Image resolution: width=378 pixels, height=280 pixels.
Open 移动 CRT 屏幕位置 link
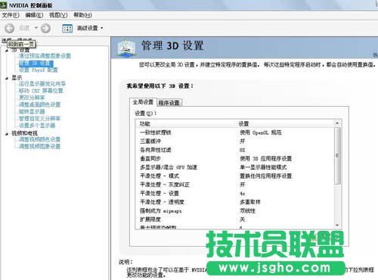click(41, 91)
